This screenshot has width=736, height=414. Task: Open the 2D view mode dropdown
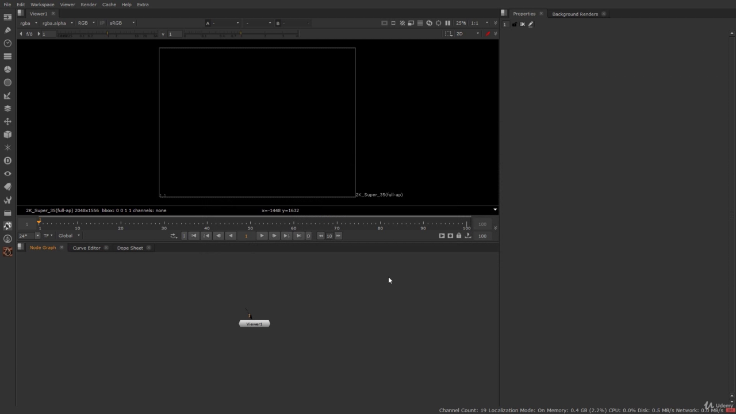tap(467, 34)
